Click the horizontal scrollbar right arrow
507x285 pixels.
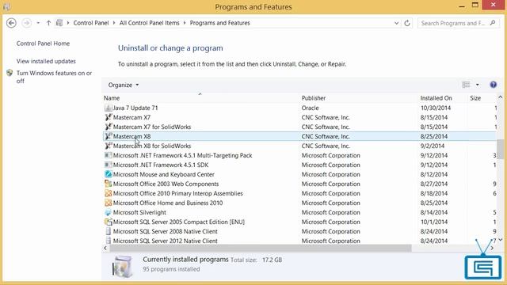coord(492,248)
